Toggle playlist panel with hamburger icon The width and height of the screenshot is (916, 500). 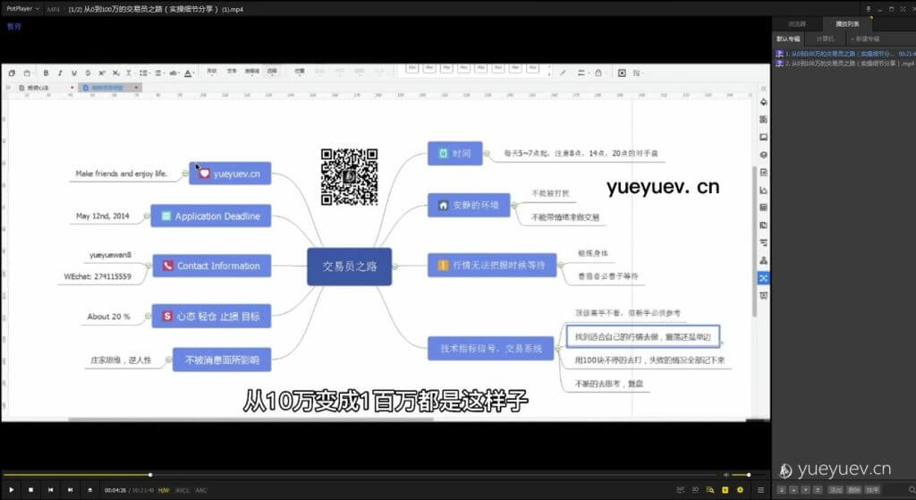pyautogui.click(x=760, y=490)
